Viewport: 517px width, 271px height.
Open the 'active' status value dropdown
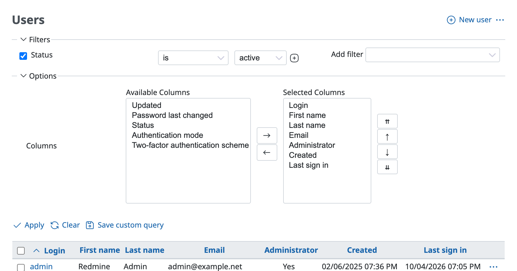coord(261,58)
